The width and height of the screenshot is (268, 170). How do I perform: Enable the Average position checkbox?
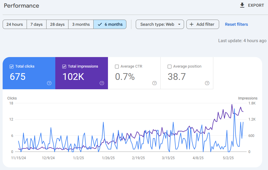(169, 66)
